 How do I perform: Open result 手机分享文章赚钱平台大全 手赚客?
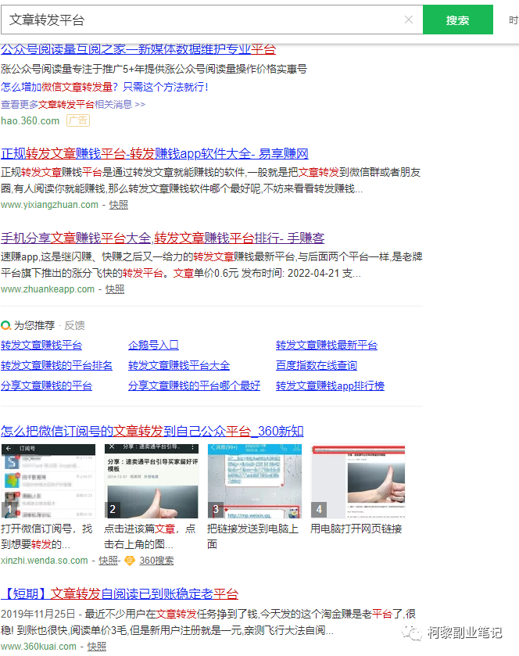point(163,238)
